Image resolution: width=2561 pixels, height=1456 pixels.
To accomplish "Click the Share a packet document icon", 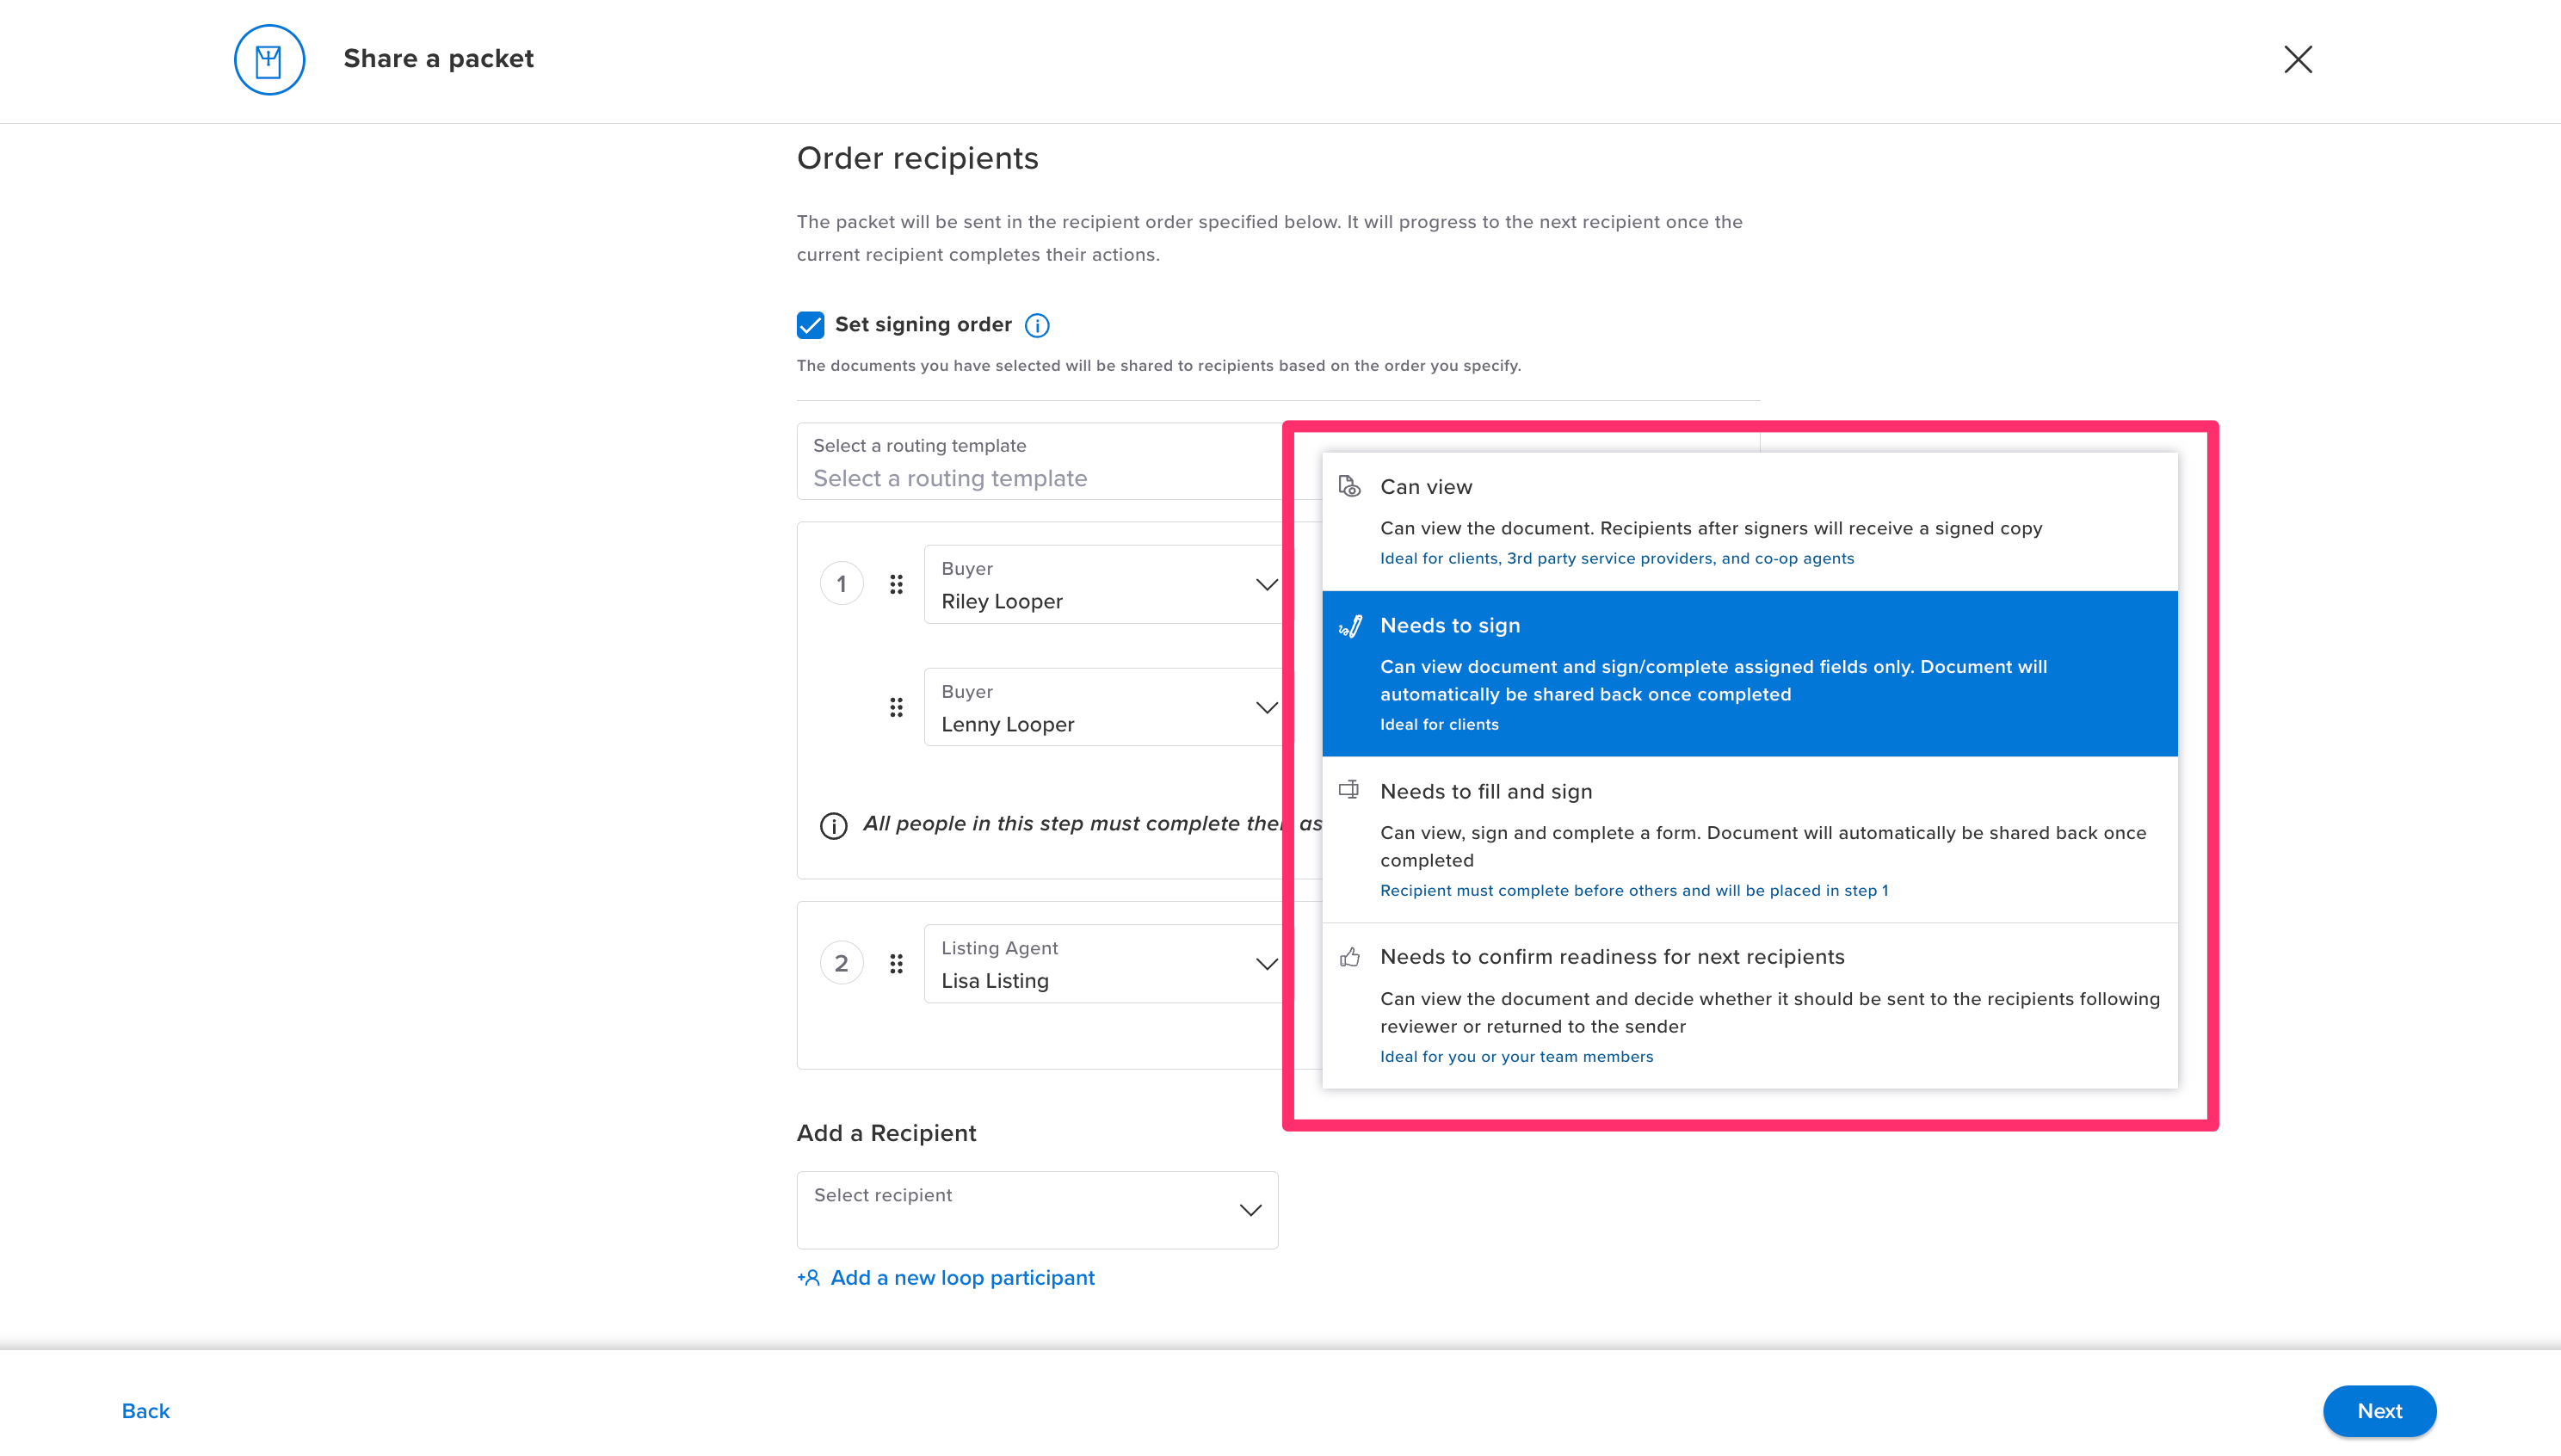I will pos(268,59).
